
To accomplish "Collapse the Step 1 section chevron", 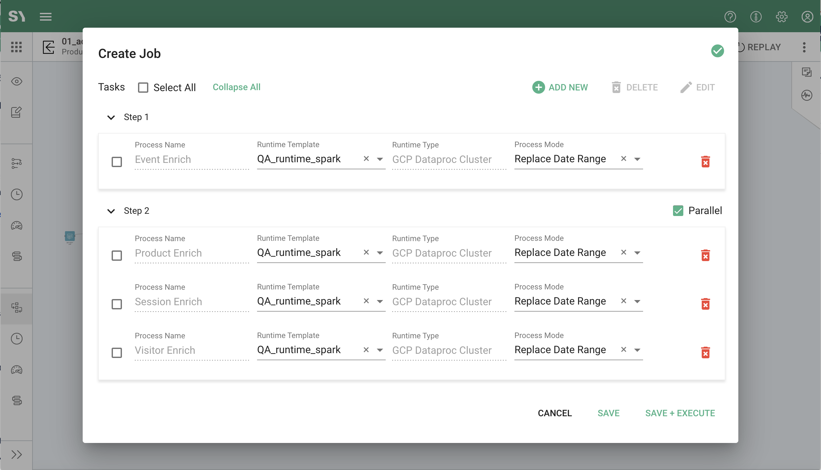I will click(x=111, y=117).
